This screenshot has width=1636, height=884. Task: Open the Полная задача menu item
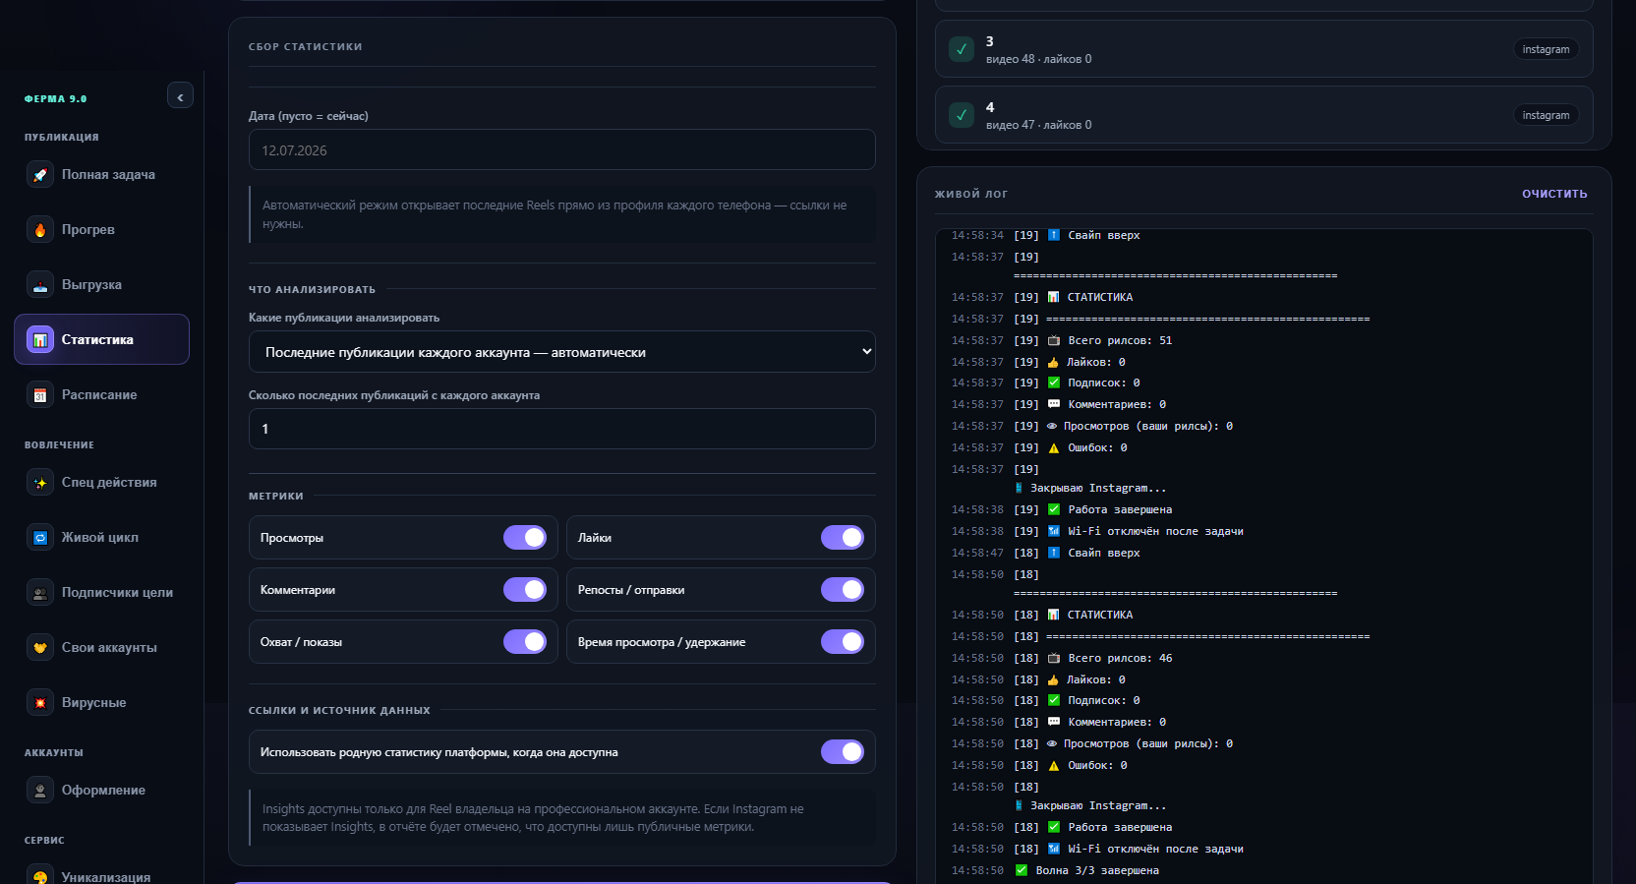click(x=102, y=175)
